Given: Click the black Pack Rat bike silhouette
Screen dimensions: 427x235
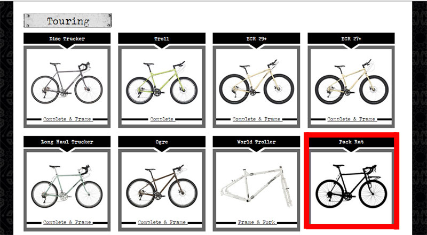Looking at the screenshot, I should pos(351,187).
